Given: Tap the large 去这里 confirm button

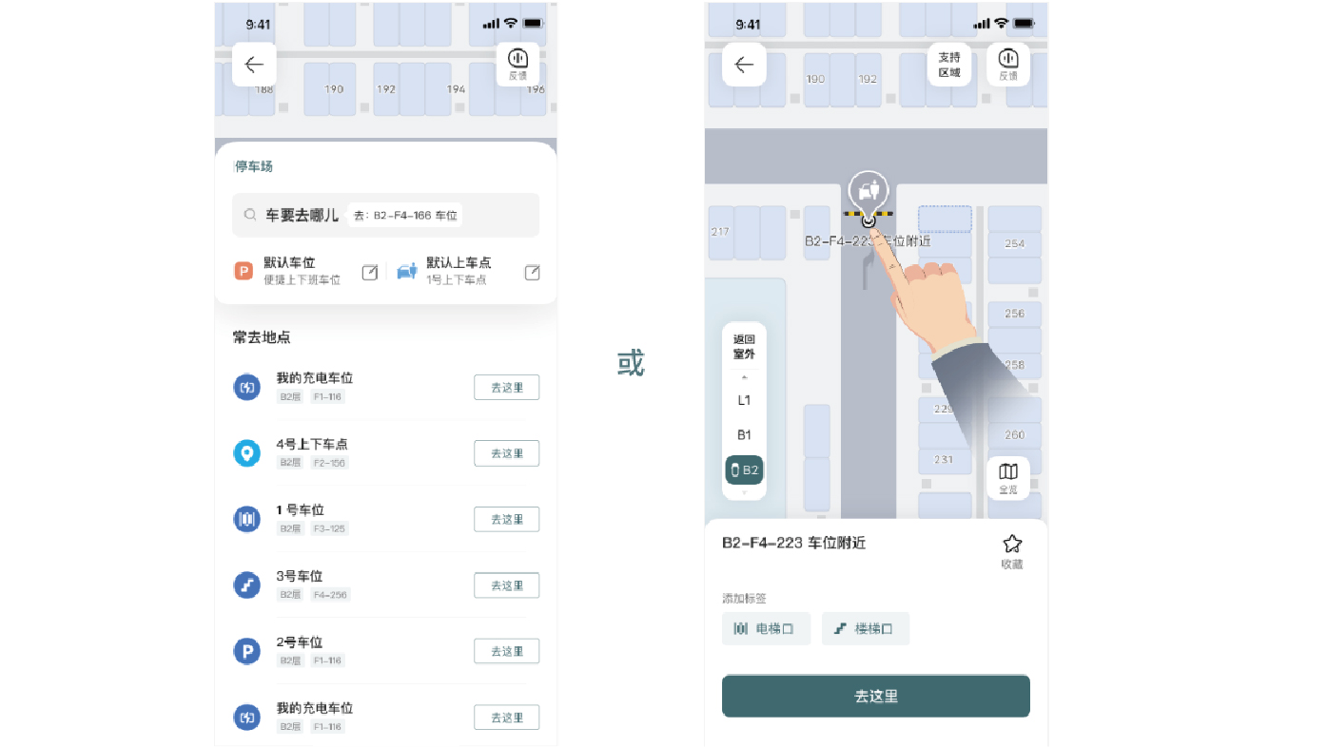Looking at the screenshot, I should [x=876, y=696].
